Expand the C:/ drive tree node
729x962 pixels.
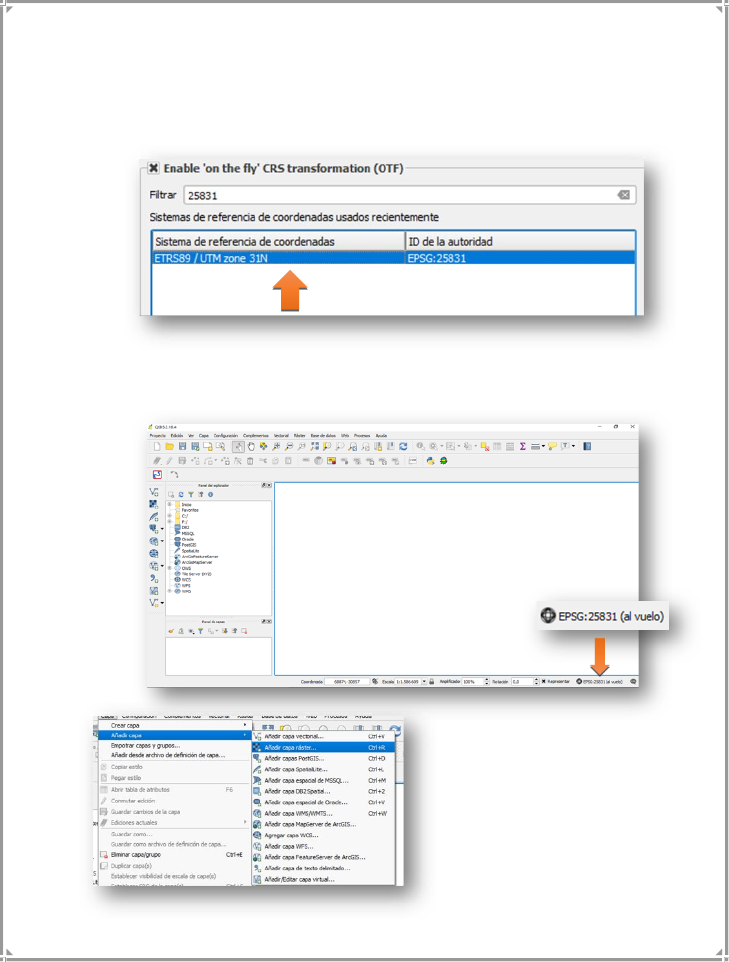170,516
